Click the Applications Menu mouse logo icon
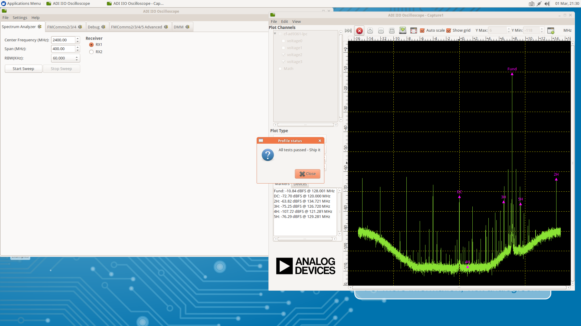 click(4, 4)
